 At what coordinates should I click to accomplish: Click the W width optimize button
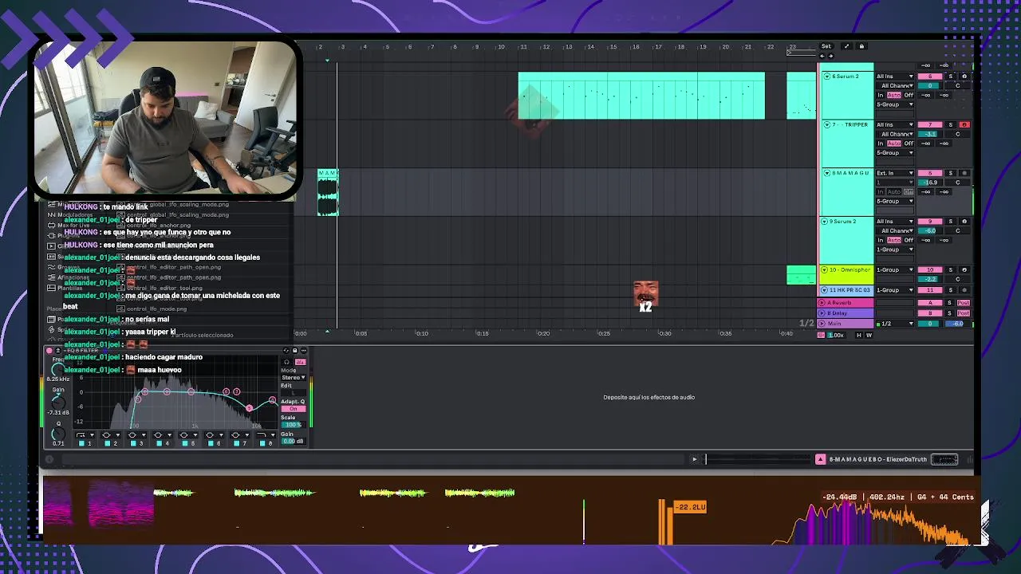tap(869, 335)
